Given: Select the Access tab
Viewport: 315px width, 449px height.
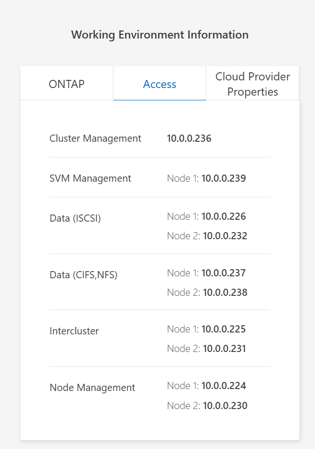Looking at the screenshot, I should click(x=159, y=84).
